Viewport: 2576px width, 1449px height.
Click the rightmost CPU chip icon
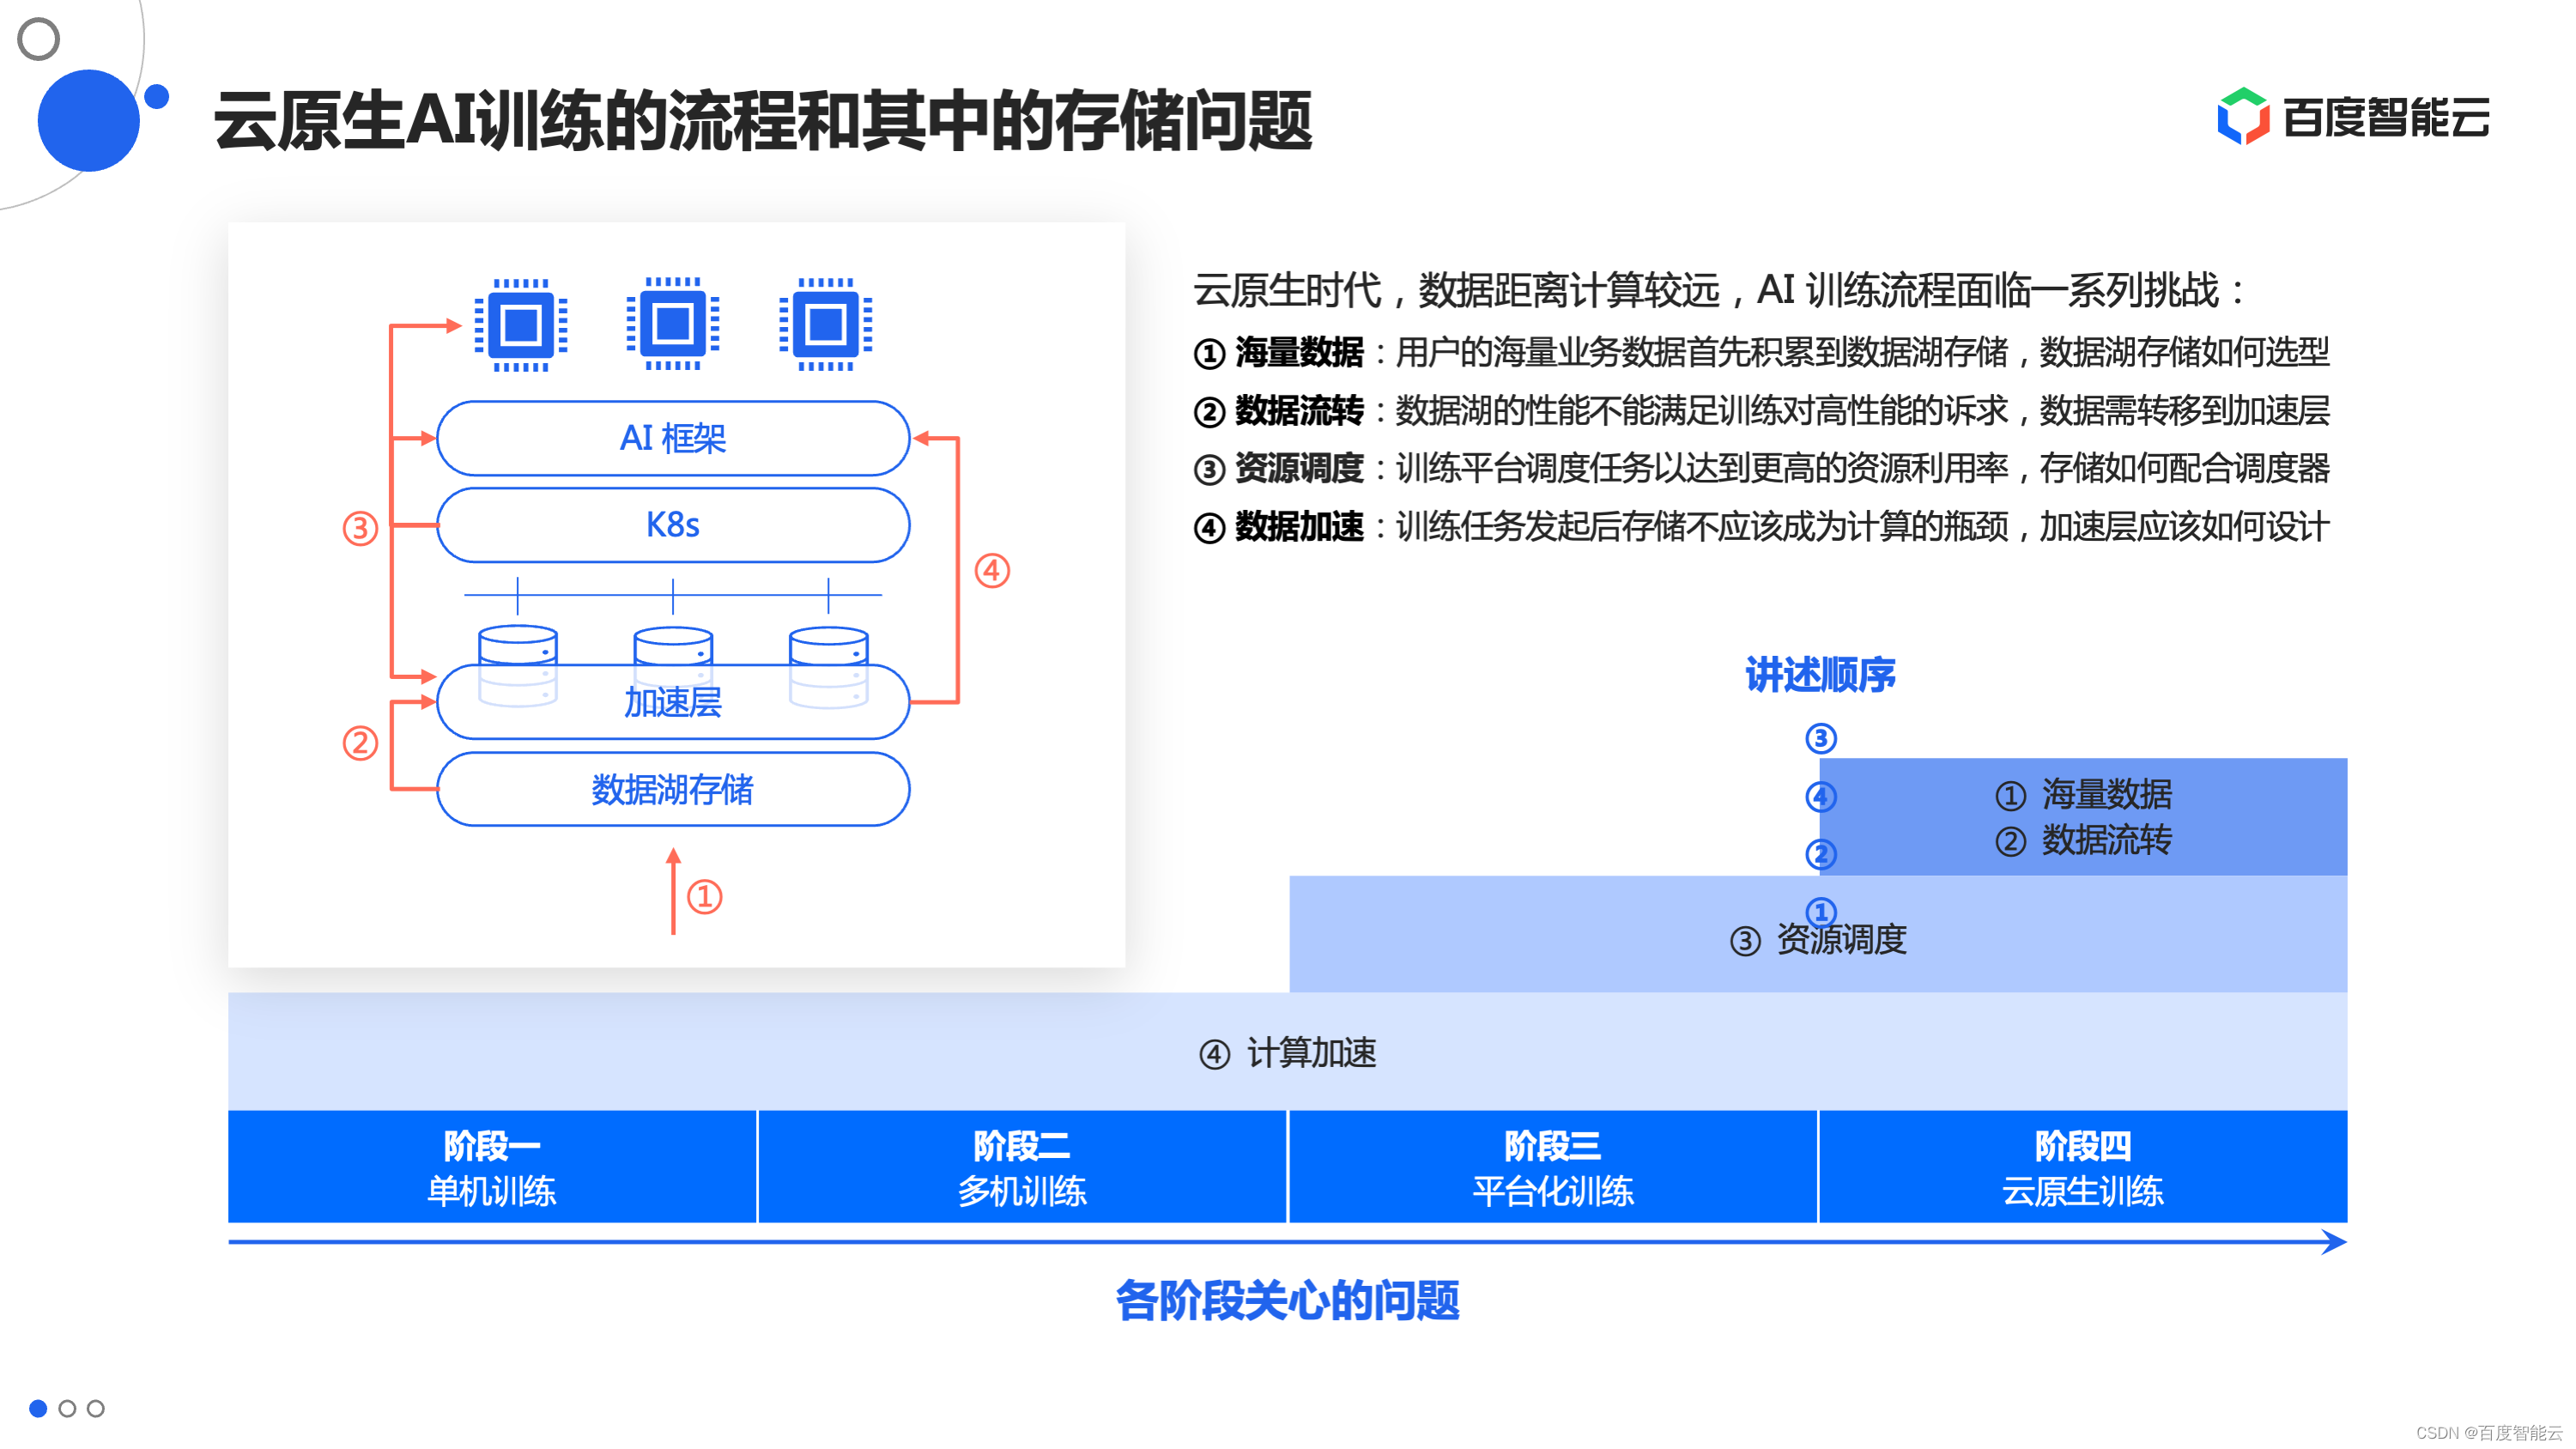[825, 325]
